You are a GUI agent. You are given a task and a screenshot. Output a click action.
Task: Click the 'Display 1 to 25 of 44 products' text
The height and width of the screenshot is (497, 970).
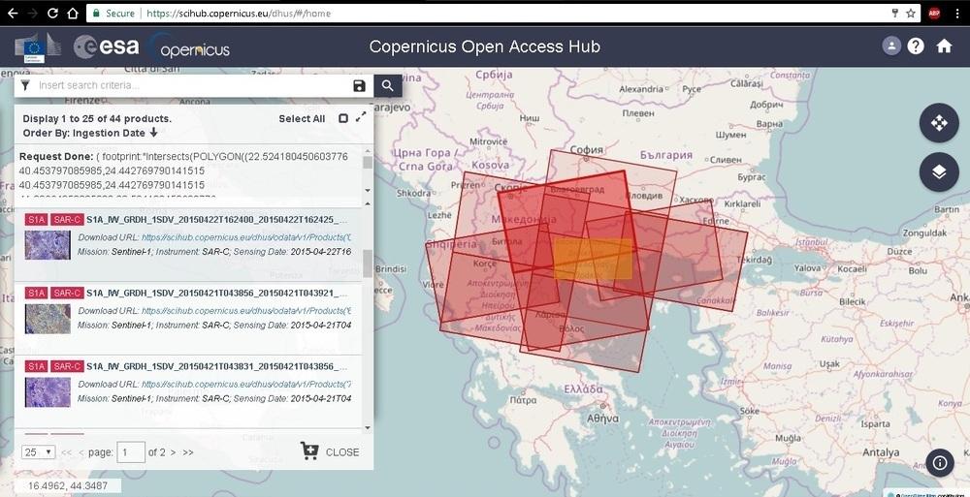coord(97,119)
